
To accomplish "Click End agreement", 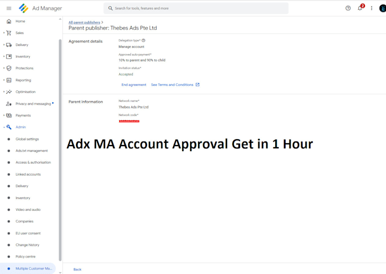I will tap(133, 85).
